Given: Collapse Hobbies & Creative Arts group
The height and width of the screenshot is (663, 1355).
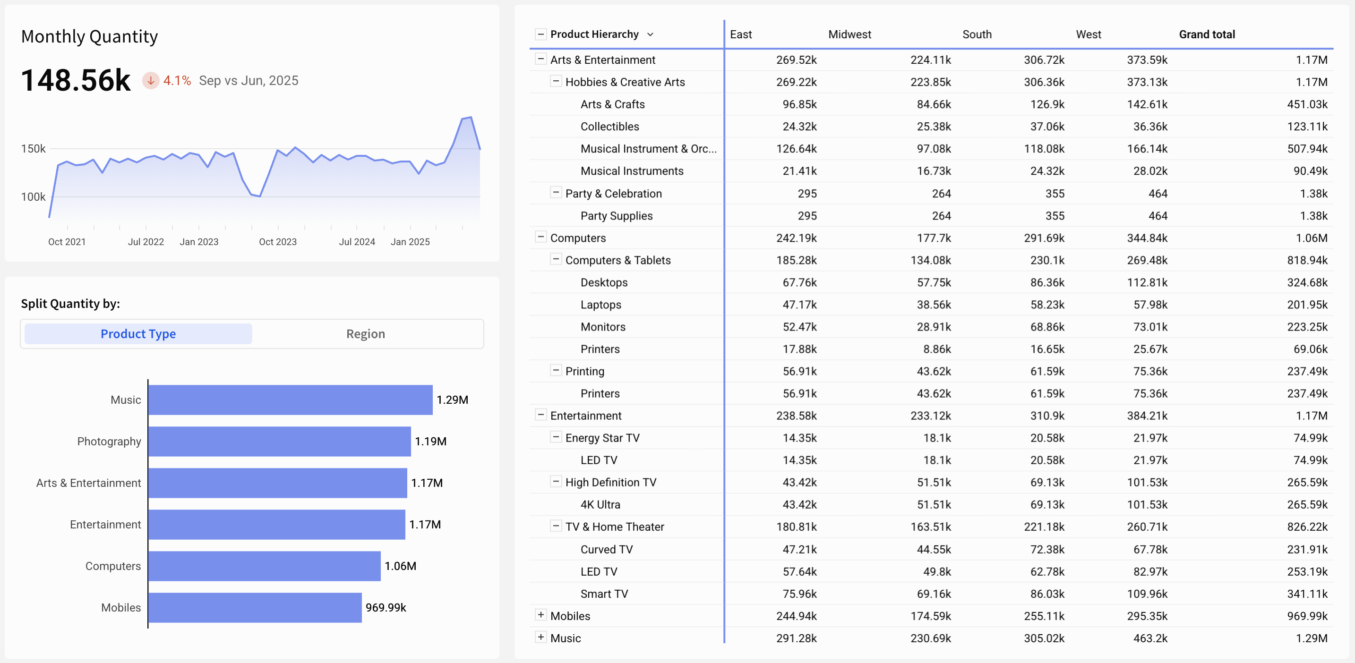Looking at the screenshot, I should (556, 81).
